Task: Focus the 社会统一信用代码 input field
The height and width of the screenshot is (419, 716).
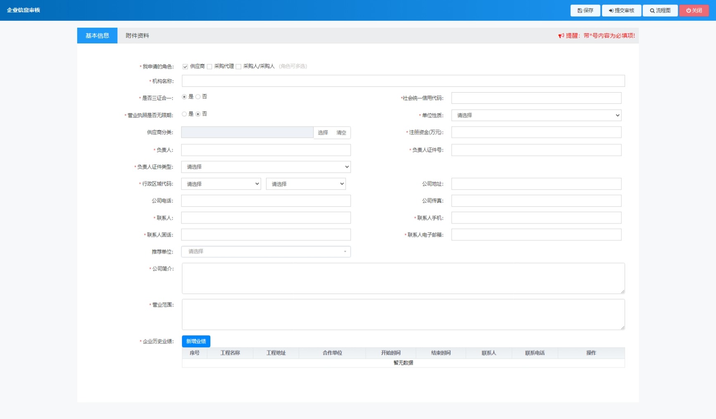Action: click(x=536, y=98)
